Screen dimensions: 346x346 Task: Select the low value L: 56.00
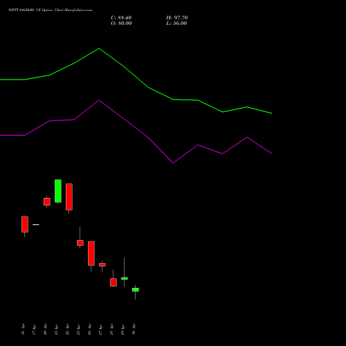pyautogui.click(x=176, y=24)
